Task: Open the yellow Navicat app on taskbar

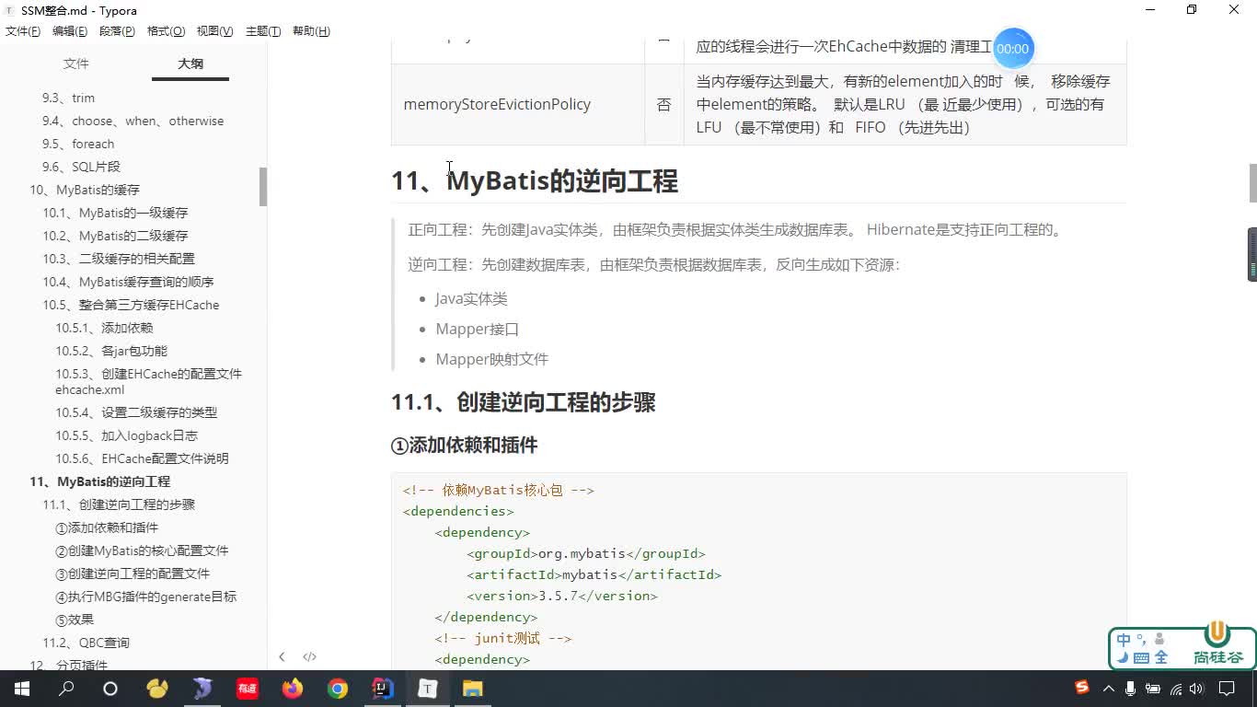Action: tap(157, 689)
